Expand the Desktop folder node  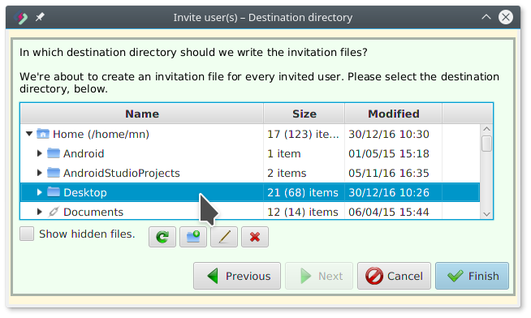tap(39, 192)
